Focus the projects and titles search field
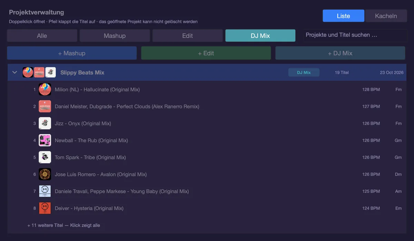 (354, 35)
